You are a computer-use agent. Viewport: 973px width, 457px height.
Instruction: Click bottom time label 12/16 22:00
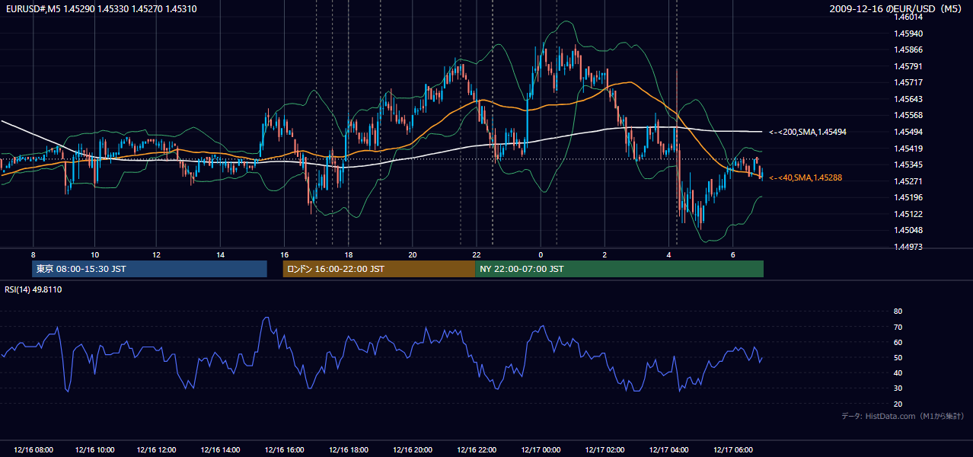click(x=476, y=450)
